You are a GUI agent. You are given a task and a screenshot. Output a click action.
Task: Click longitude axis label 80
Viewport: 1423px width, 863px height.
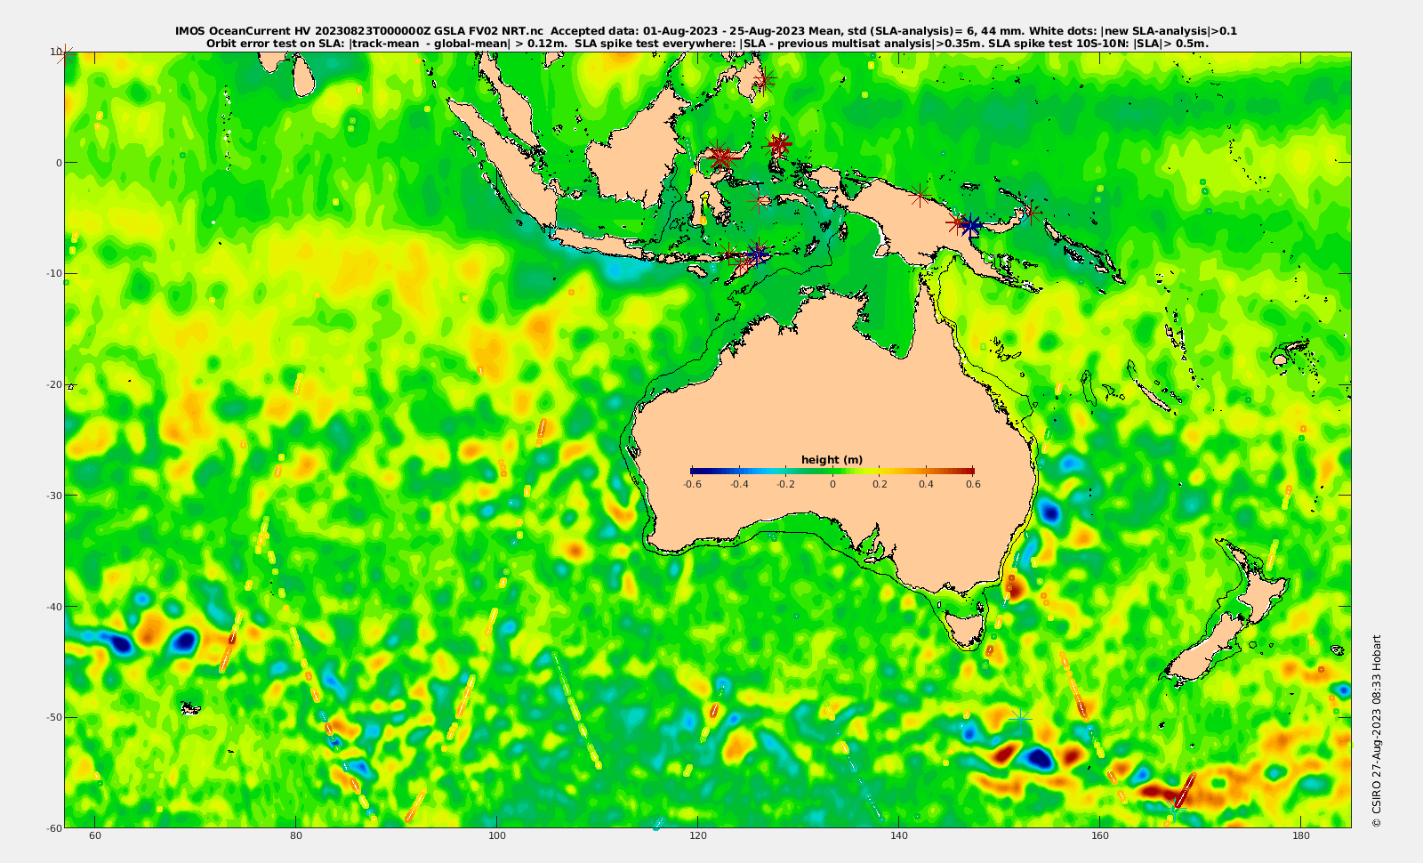coord(296,835)
